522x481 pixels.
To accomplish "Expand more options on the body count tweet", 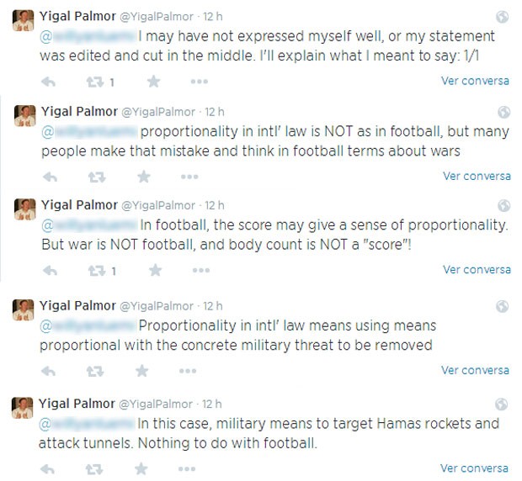I will (200, 271).
